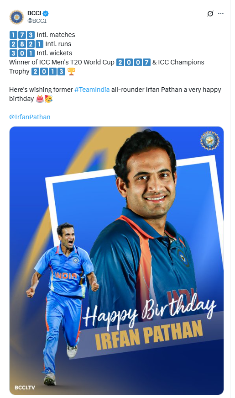235x398 pixels.
Task: Open the @BCCI handle link
Action: (x=37, y=21)
